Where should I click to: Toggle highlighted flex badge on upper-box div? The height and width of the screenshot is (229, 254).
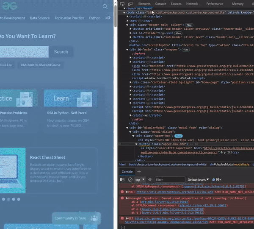[x=178, y=136]
